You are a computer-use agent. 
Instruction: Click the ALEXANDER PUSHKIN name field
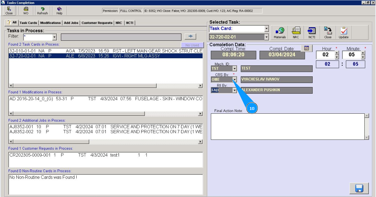coord(277,90)
